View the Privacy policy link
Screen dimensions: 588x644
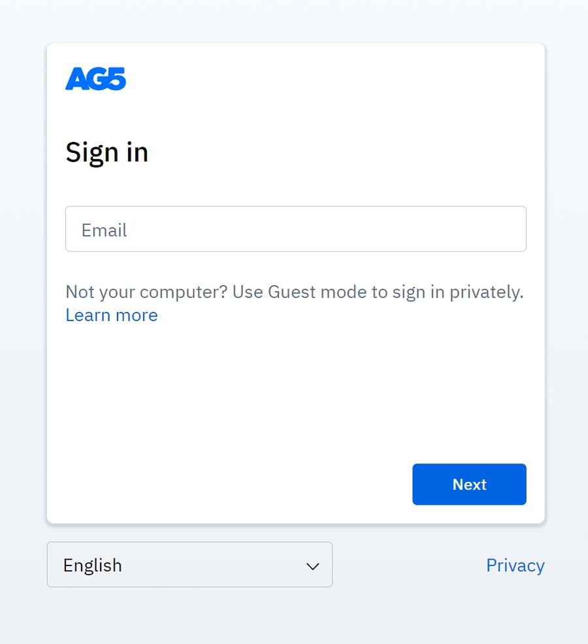pos(515,566)
